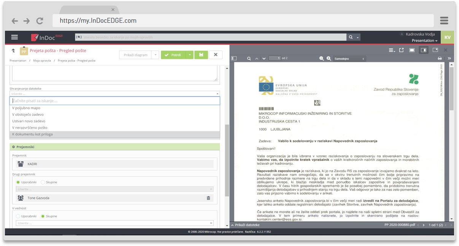Confirm with the green Potrdi button
Screen dimensions: 459x246
173,55
